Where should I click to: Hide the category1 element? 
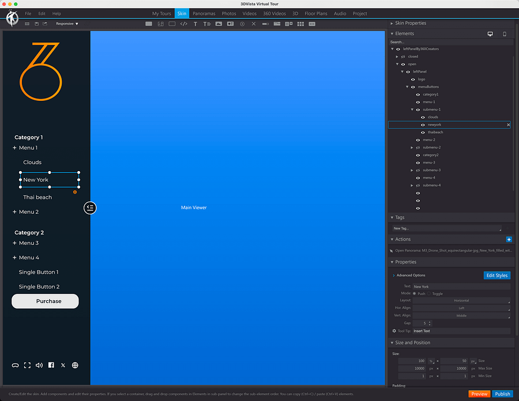tap(418, 94)
